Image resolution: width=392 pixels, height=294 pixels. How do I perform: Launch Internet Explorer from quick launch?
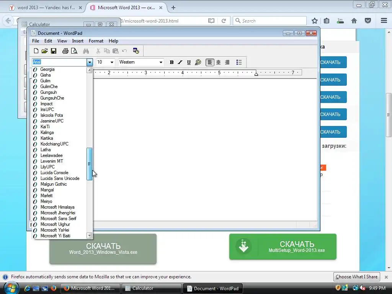(27, 288)
